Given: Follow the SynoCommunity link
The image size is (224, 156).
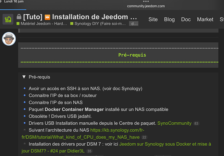Looking at the screenshot, I should 174,123.
